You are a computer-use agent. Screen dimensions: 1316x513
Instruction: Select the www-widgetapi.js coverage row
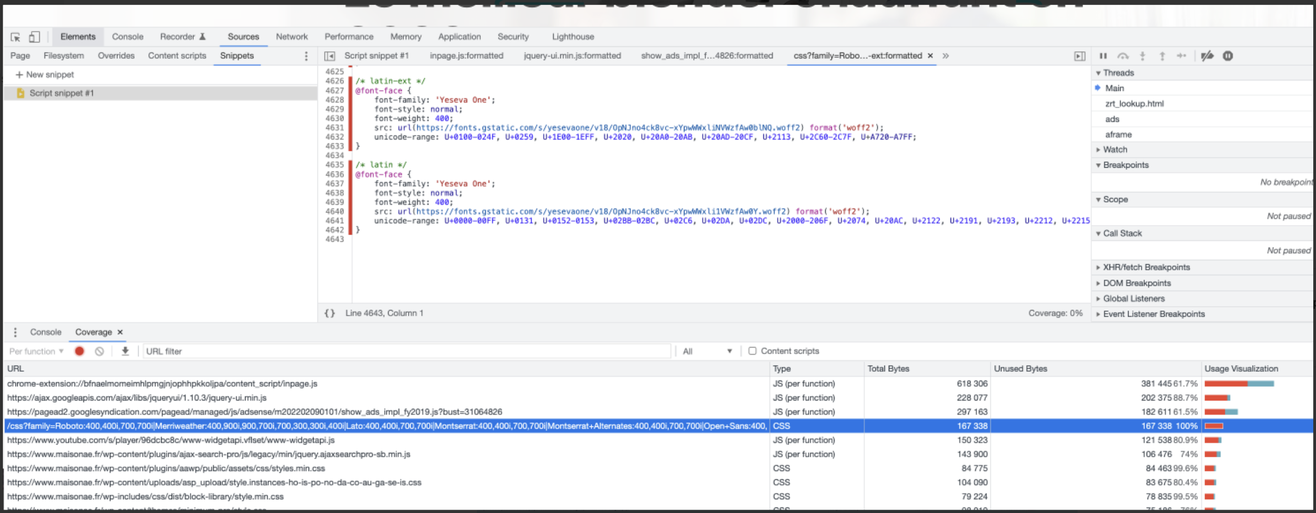[658, 440]
